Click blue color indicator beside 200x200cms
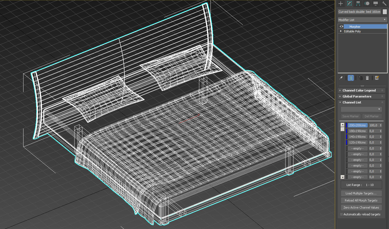Viewport: 389px width, 229px height. click(346, 125)
